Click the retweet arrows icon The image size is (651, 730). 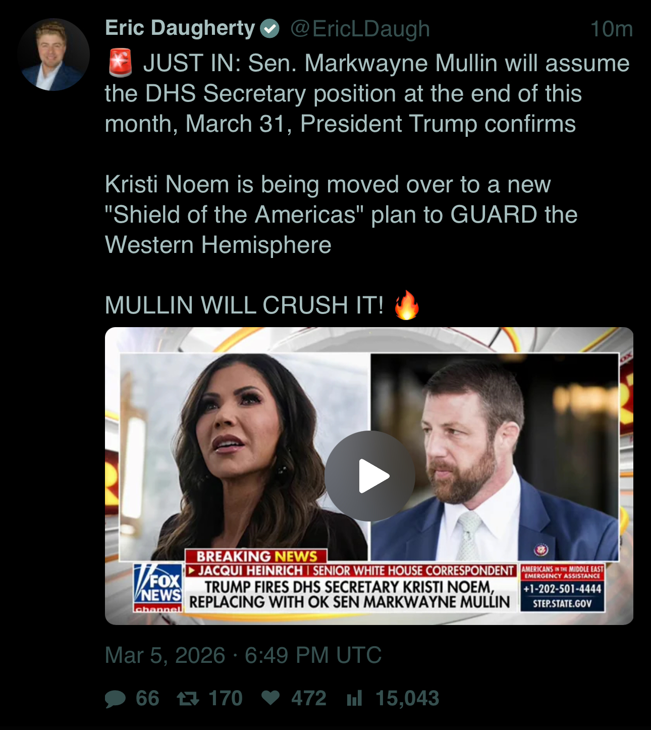pos(188,699)
